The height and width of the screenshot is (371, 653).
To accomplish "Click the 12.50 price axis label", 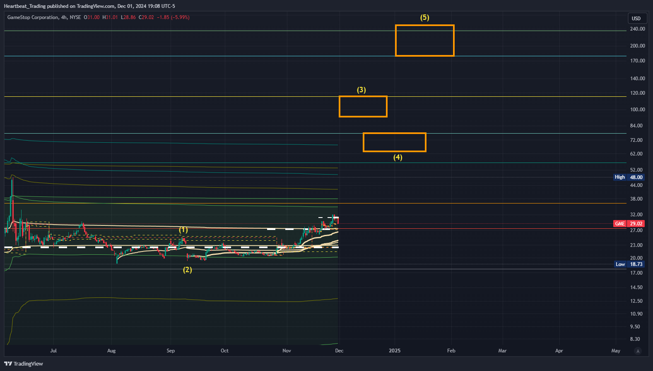I will tap(636, 301).
